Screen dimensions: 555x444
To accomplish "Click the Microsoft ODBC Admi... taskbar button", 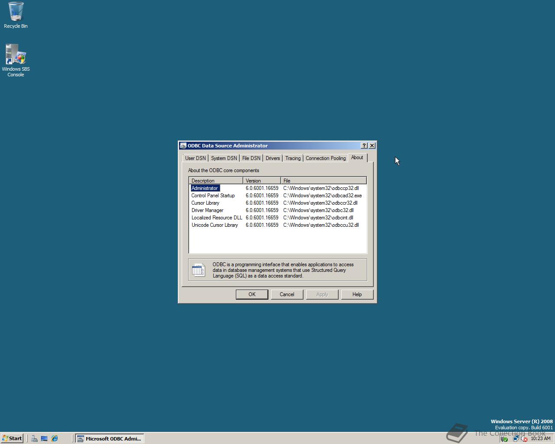I will (x=110, y=438).
